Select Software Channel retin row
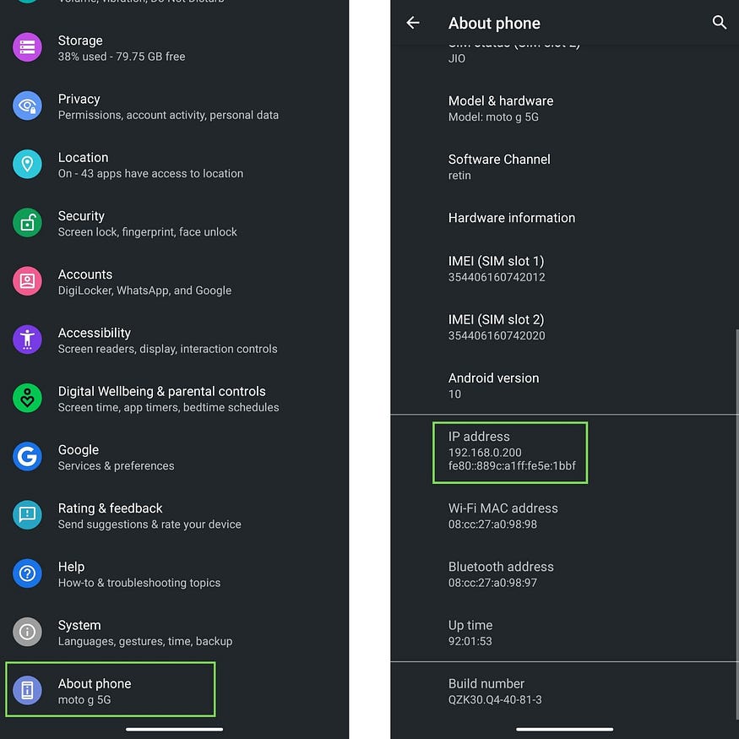739x739 pixels. coord(565,166)
